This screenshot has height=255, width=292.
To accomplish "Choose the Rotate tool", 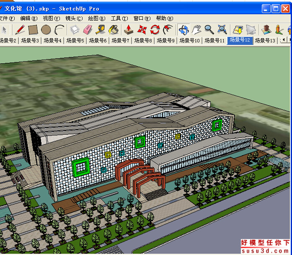I will click(x=155, y=30).
